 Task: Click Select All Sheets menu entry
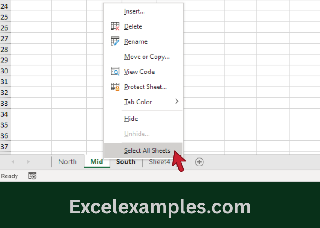click(147, 150)
